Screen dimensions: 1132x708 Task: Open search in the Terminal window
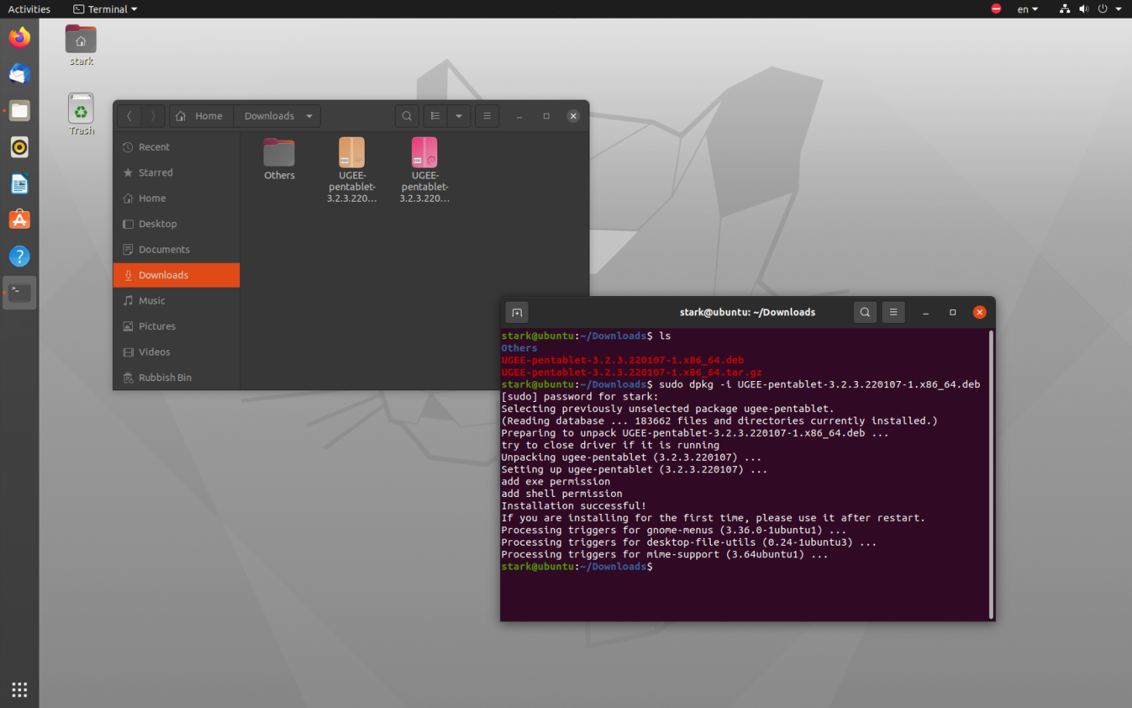[x=865, y=312]
